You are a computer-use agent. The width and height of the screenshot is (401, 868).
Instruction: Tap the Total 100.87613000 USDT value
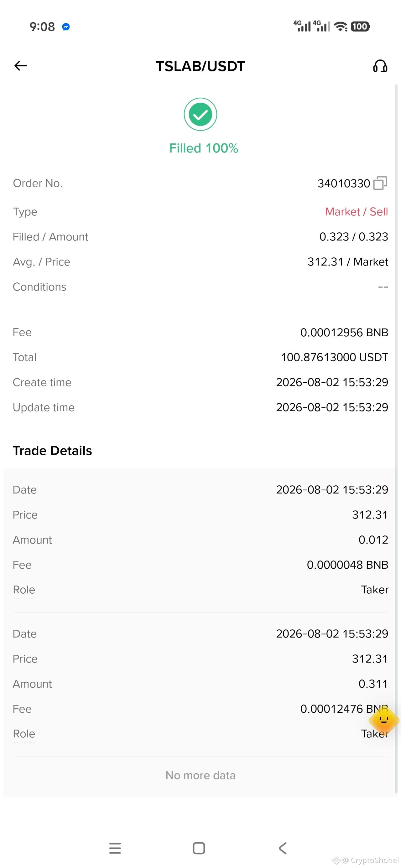pyautogui.click(x=334, y=357)
